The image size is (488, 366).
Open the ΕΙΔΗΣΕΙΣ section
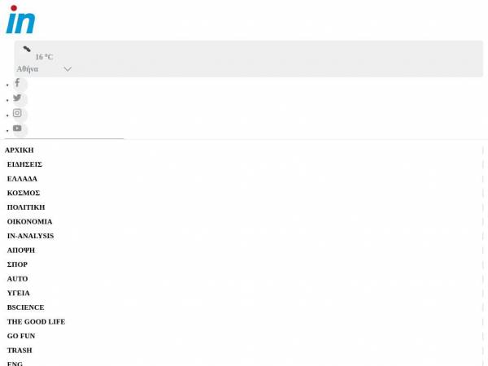click(24, 164)
